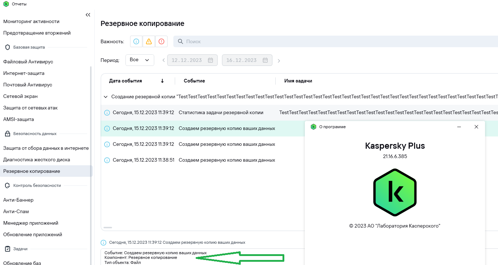
Task: Open Защита от сетевых атак report
Action: click(x=30, y=108)
